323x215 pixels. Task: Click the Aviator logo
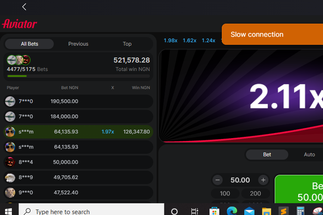19,24
